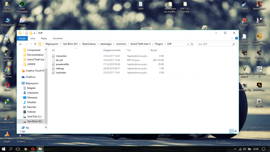The width and height of the screenshot is (270, 152).
Task: Open RAGEPlugin desktop shortcut
Action: tap(259, 87)
